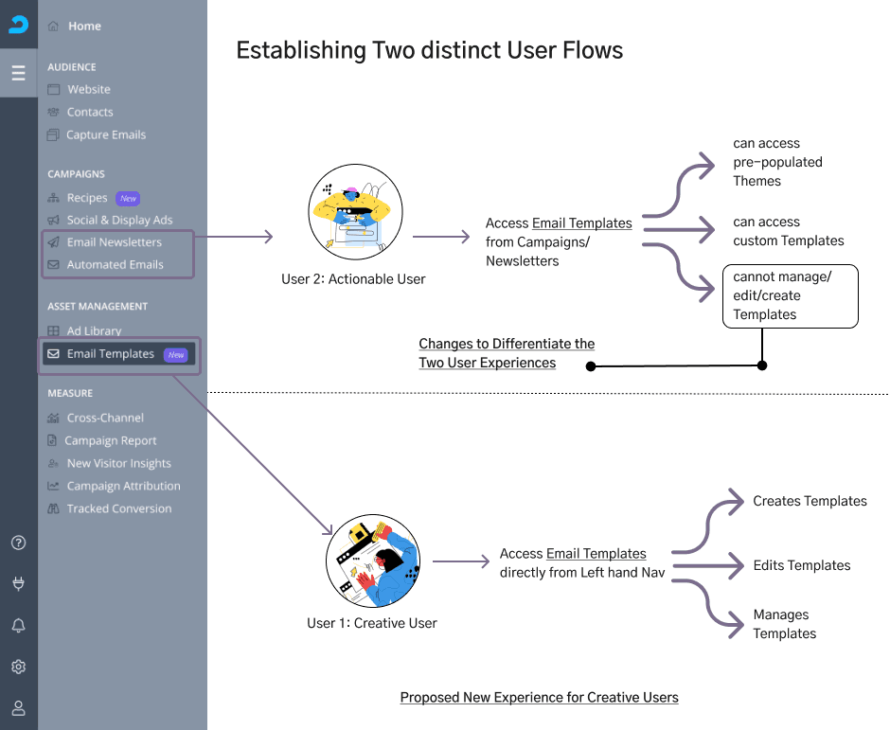Click Email Templates link in Left hand Nav text
890x730 pixels.
tap(596, 554)
